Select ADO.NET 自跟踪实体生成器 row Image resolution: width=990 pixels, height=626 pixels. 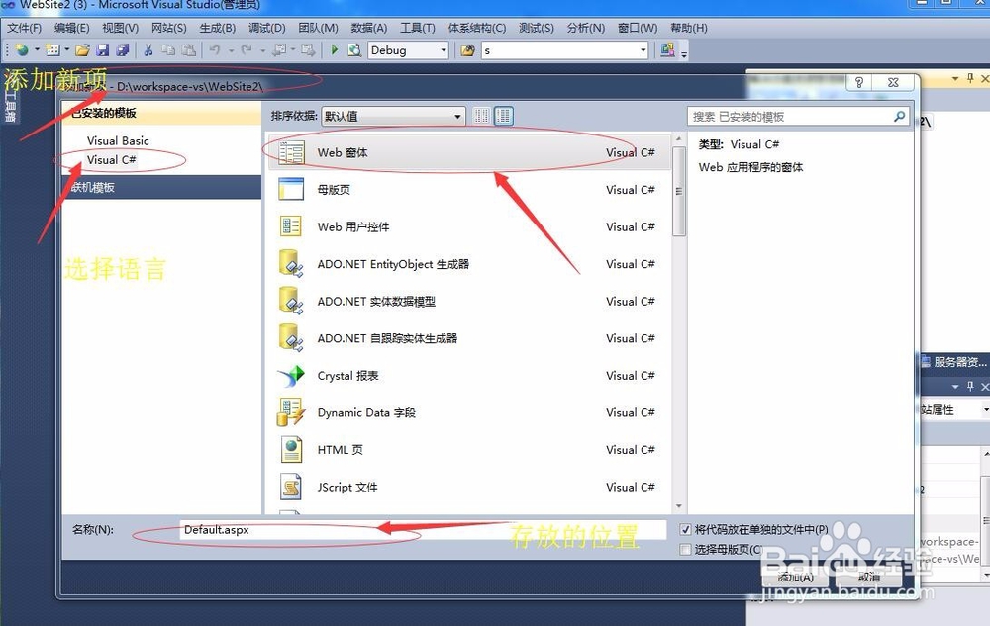point(469,338)
